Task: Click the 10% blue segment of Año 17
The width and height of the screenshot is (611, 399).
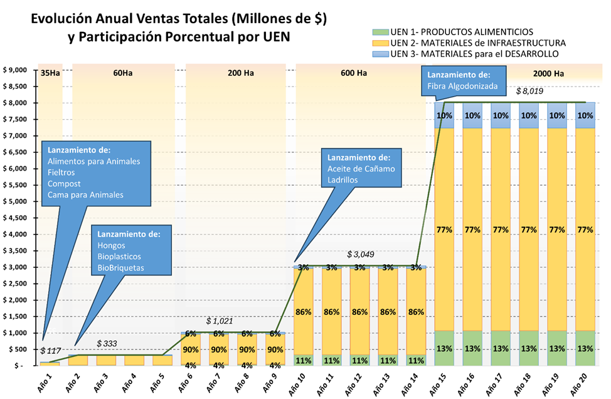Action: point(501,115)
